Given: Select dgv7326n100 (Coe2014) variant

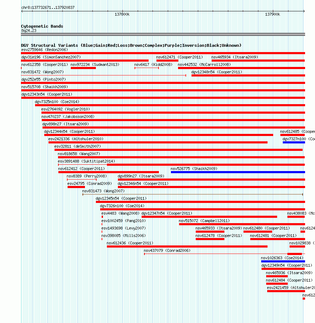Looking at the screenshot, I should coord(122,205).
